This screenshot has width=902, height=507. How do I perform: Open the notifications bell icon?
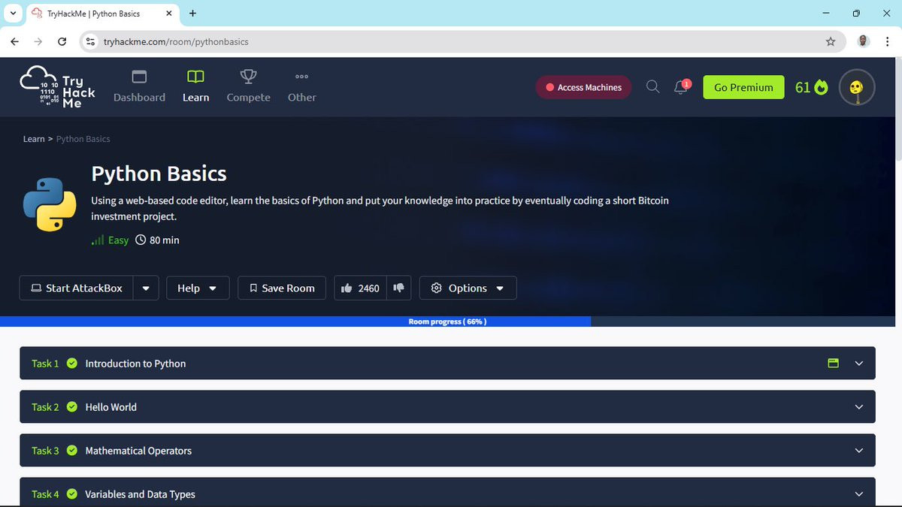(682, 87)
